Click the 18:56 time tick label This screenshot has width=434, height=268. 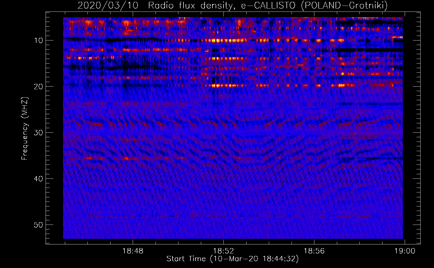[x=314, y=251]
